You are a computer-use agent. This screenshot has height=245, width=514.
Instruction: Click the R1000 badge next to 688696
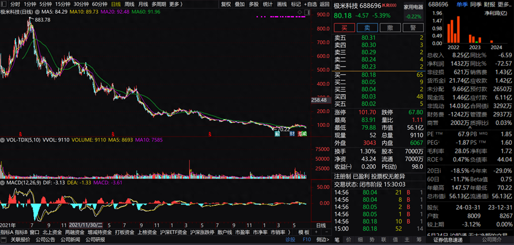click(391, 5)
